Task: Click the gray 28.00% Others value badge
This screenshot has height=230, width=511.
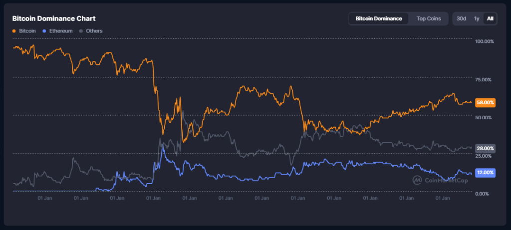Action: tap(486, 148)
